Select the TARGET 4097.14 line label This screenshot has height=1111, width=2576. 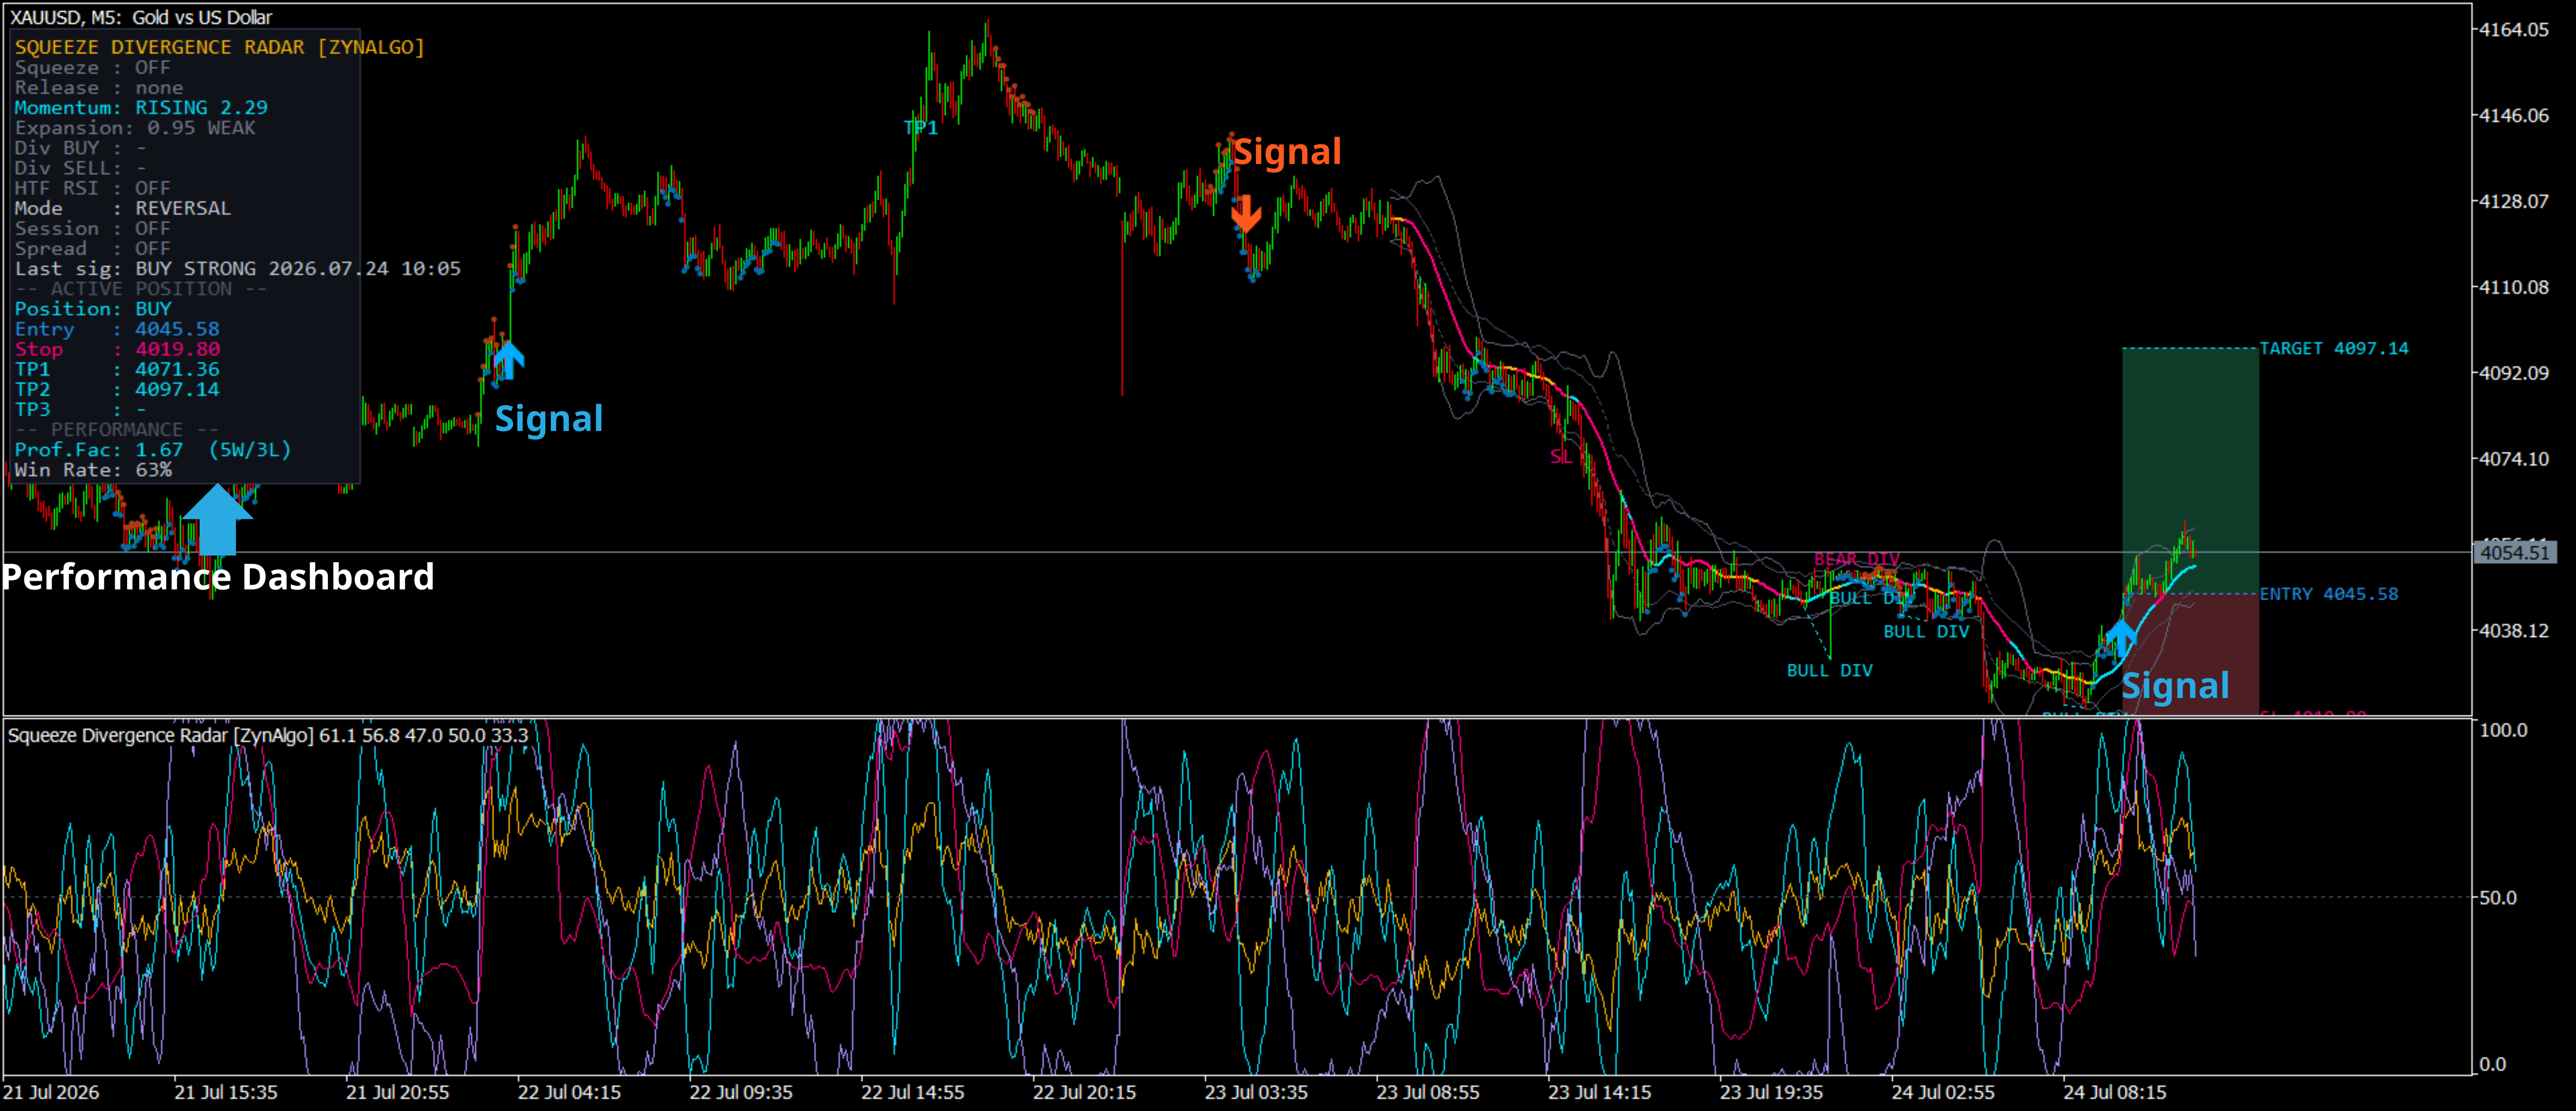click(x=2334, y=348)
